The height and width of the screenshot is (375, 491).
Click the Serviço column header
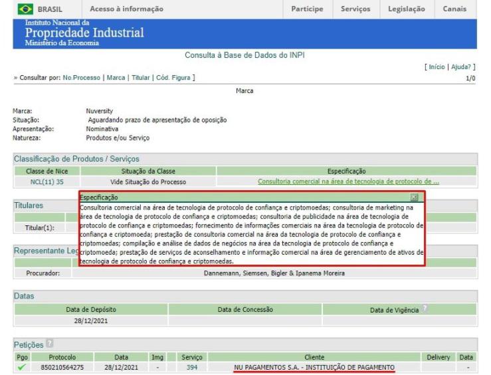coord(192,357)
